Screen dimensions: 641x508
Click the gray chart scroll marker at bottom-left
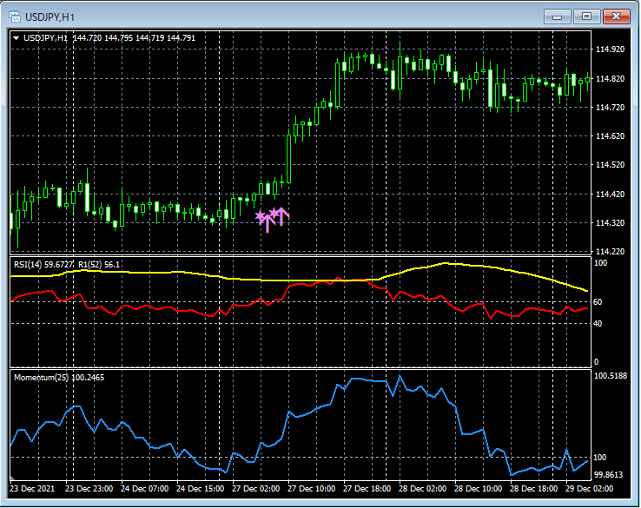[x=12, y=478]
